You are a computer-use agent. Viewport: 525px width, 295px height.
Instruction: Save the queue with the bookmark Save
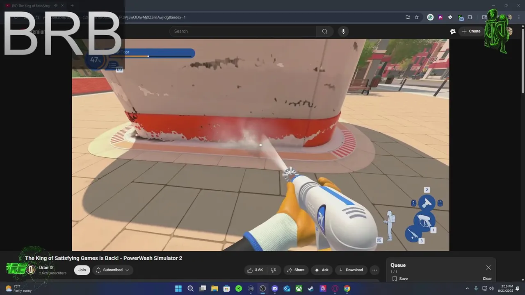coord(400,279)
